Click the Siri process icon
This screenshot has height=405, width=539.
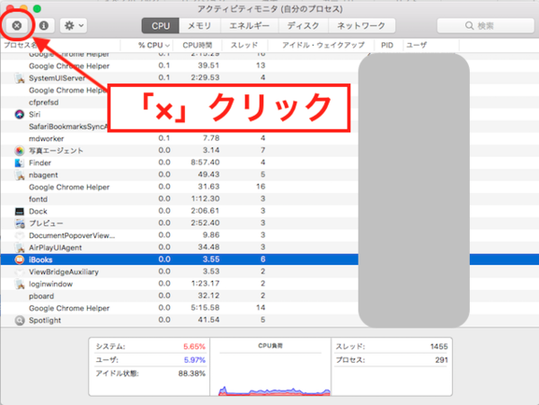20,114
